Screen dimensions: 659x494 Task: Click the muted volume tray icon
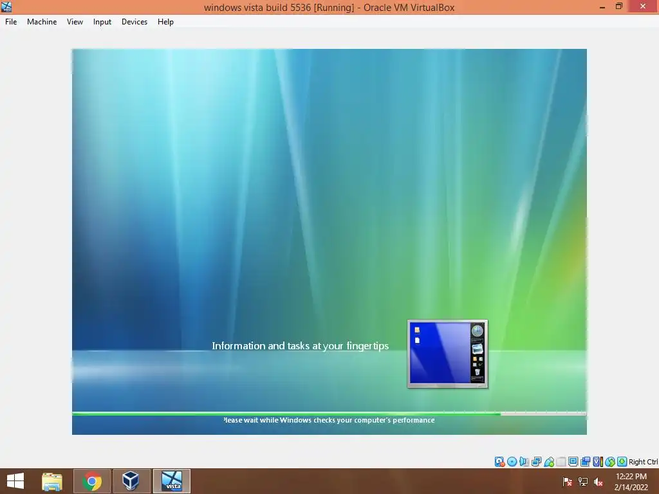599,482
